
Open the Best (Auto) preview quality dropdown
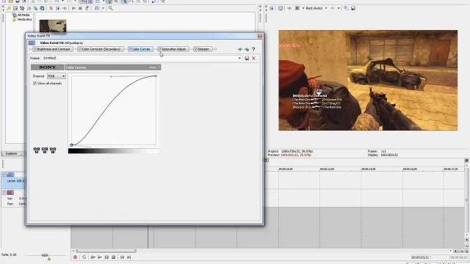tap(326, 8)
